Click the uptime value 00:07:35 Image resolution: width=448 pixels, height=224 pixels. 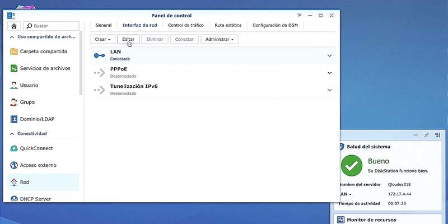(x=397, y=203)
